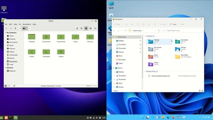
Task: Open the Help menu in Home window
Action: click(x=34, y=24)
